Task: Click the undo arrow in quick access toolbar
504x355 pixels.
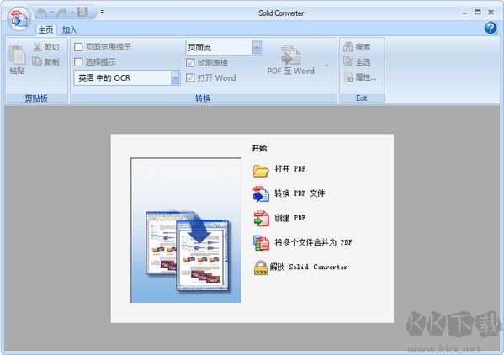Action: click(42, 13)
